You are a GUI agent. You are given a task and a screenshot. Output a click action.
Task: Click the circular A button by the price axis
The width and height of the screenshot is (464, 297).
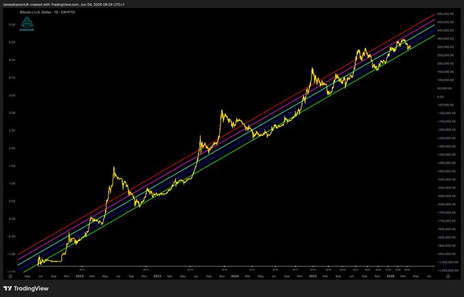[448, 277]
